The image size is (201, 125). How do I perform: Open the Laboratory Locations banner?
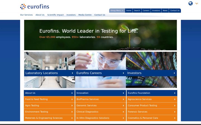tap(49, 73)
